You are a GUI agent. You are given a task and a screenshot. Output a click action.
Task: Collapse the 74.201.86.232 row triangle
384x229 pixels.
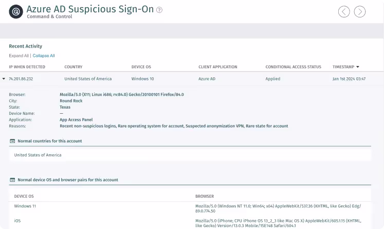(x=4, y=78)
